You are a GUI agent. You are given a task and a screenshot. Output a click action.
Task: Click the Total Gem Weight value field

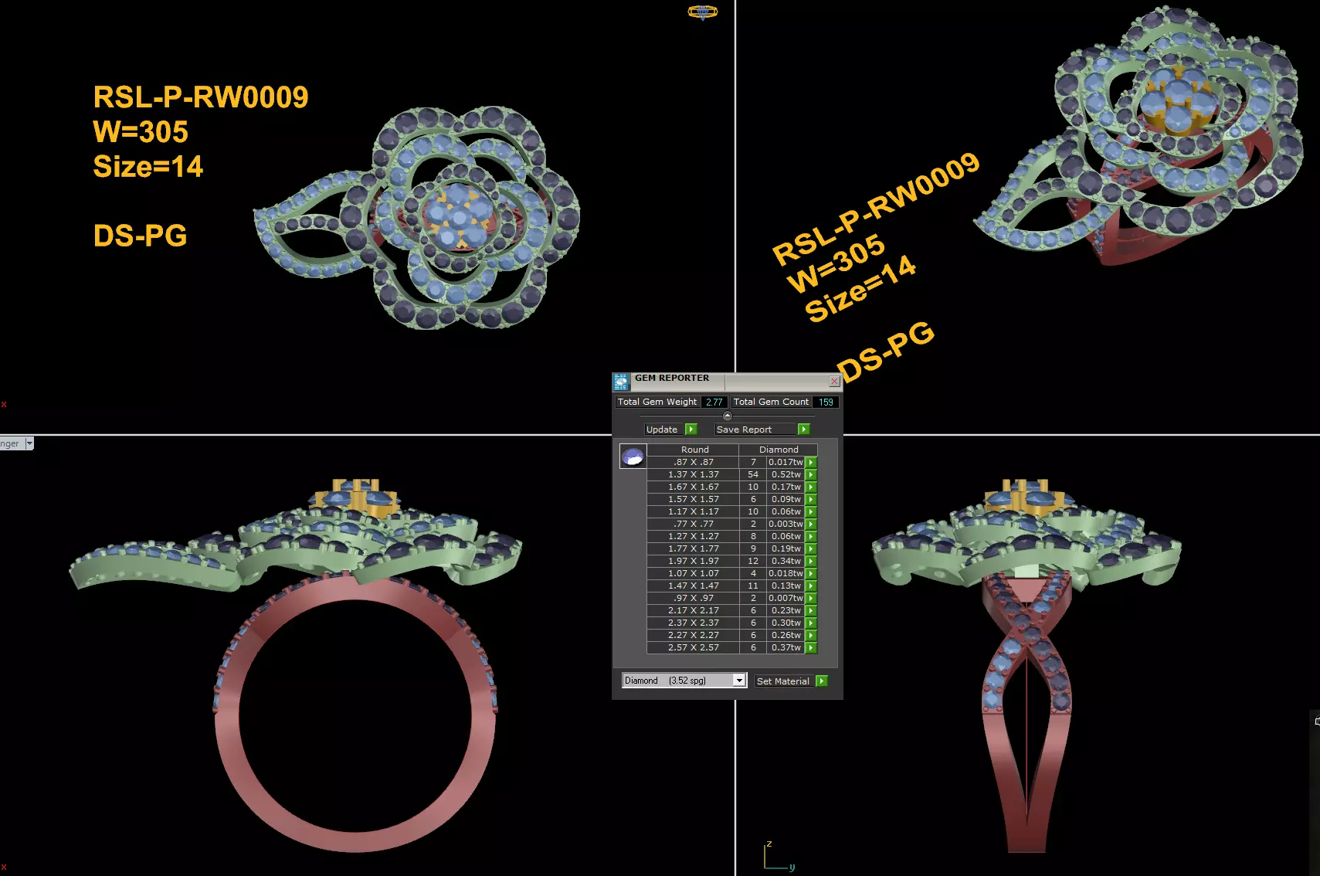pos(714,402)
